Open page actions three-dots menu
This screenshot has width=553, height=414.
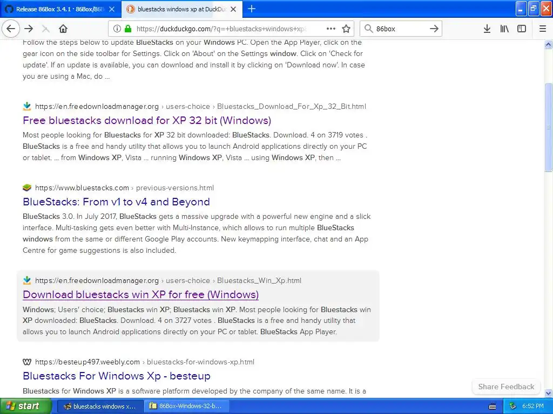pos(331,29)
